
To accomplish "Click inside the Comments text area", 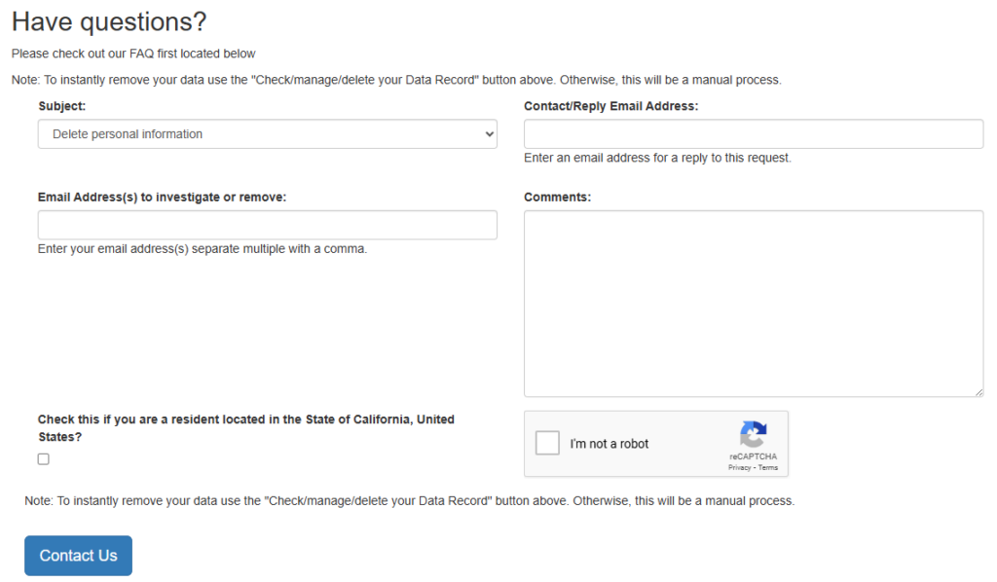I will (753, 302).
